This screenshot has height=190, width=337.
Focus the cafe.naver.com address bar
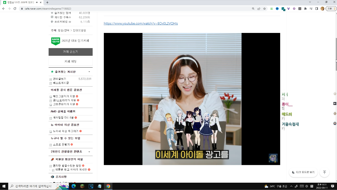pyautogui.click(x=135, y=9)
